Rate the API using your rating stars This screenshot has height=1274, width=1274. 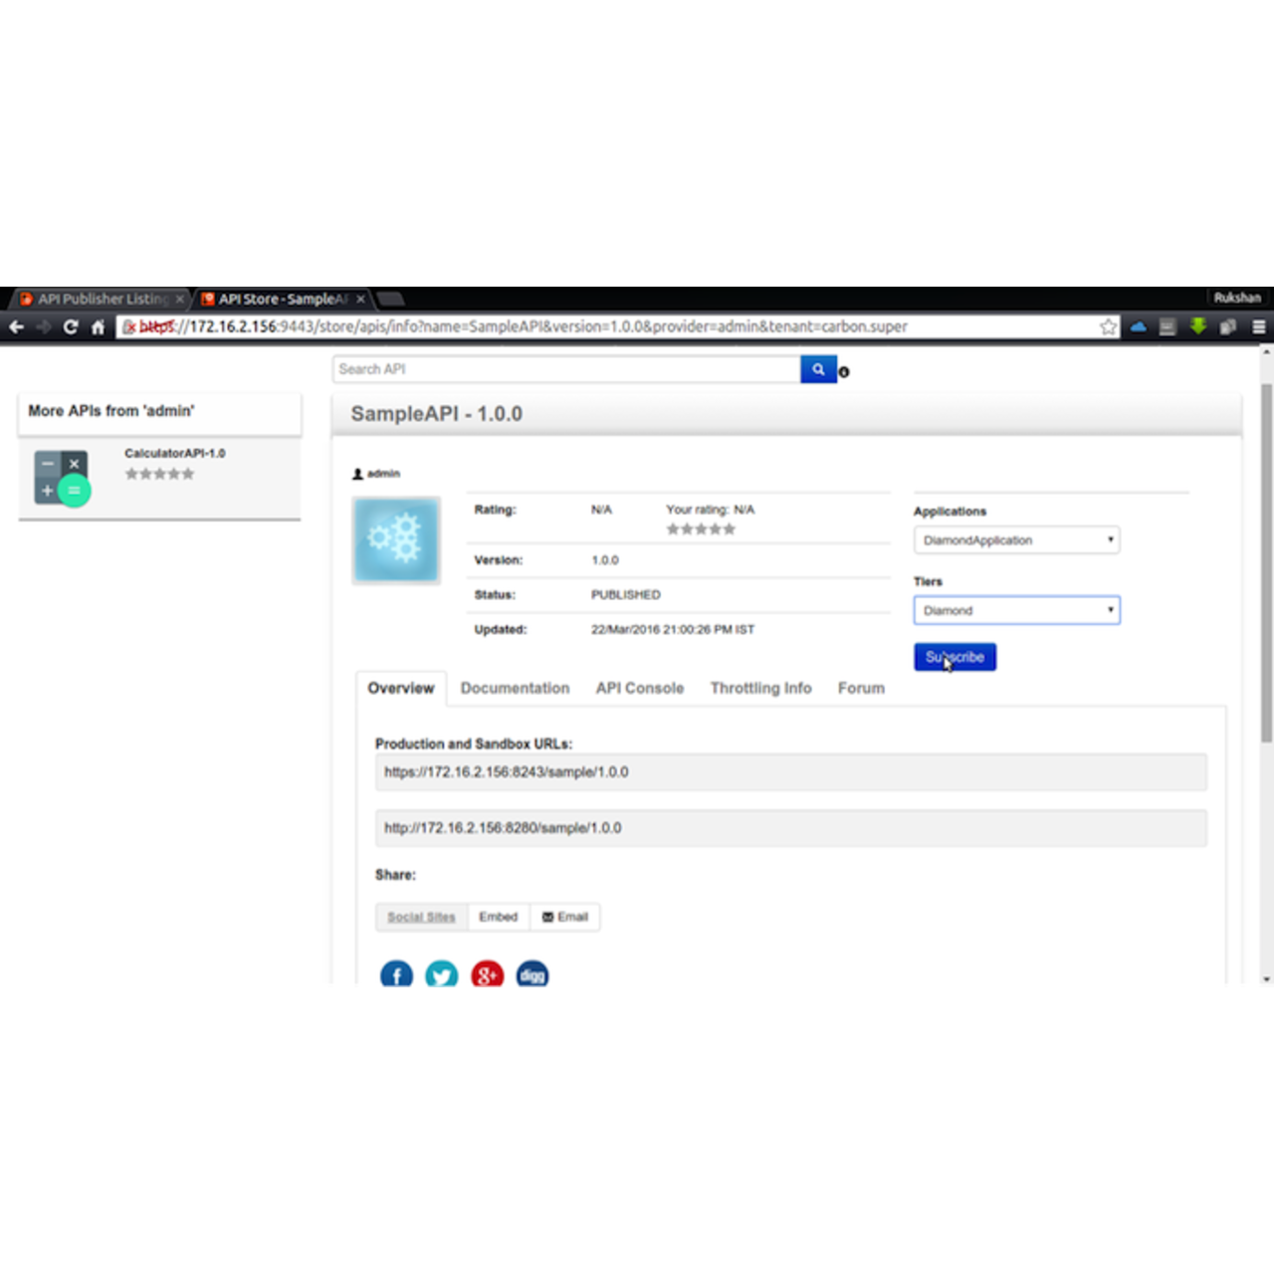(701, 530)
